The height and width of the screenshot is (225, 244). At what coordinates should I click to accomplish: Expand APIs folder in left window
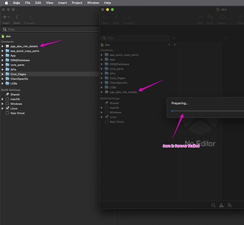tap(3, 70)
